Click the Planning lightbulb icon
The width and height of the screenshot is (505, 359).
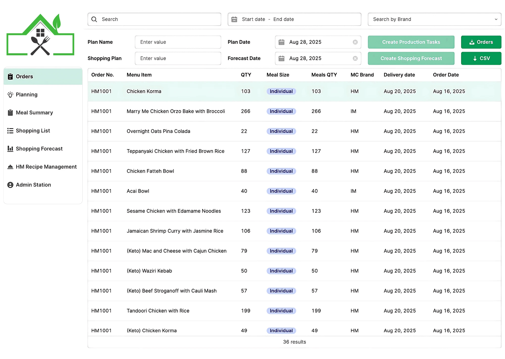pyautogui.click(x=10, y=95)
